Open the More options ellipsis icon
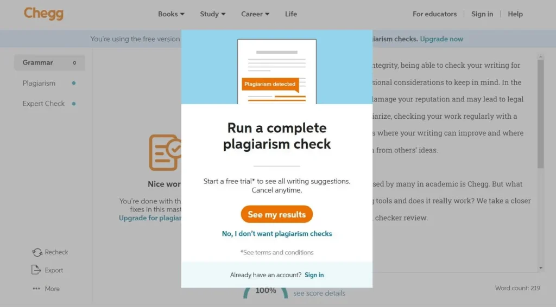 [x=36, y=289]
